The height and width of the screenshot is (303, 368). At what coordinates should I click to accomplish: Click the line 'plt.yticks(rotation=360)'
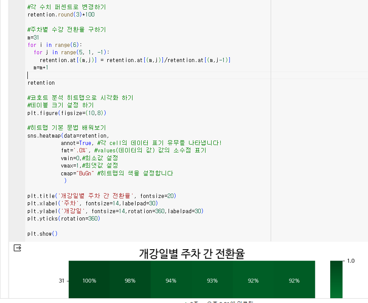(63, 219)
